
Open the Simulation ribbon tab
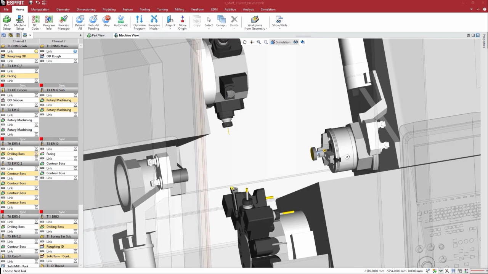pos(268,10)
